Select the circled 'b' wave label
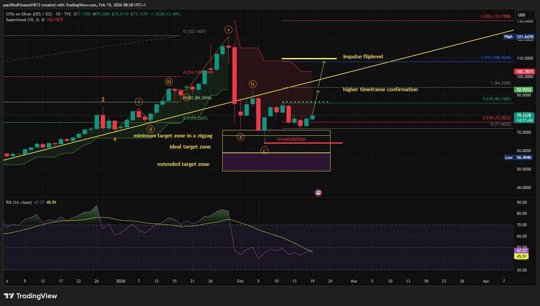The height and width of the screenshot is (306, 540). 252,84
